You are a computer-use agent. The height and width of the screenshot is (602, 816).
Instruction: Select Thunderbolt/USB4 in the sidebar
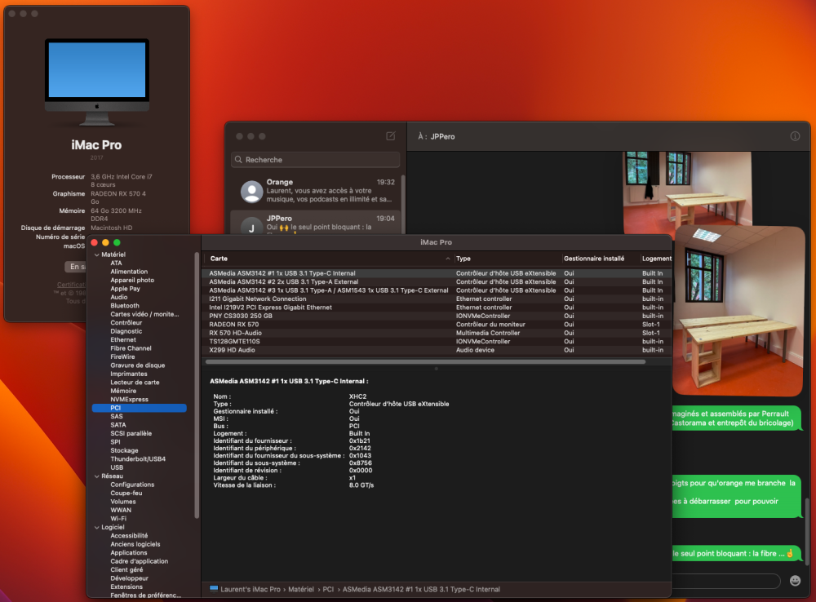pyautogui.click(x=139, y=459)
